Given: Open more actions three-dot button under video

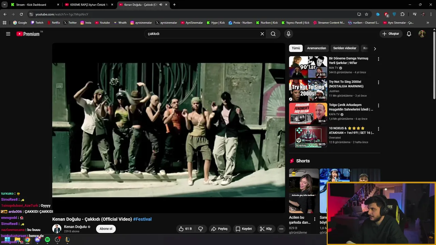Looking at the screenshot, I should 281,229.
